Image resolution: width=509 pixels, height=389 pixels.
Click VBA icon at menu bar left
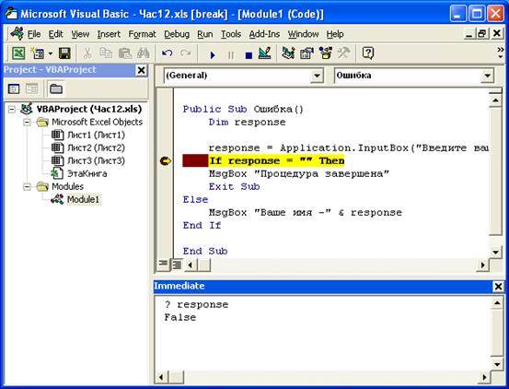(x=17, y=33)
